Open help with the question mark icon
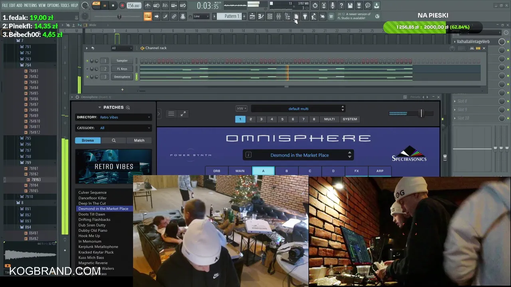 (x=341, y=6)
